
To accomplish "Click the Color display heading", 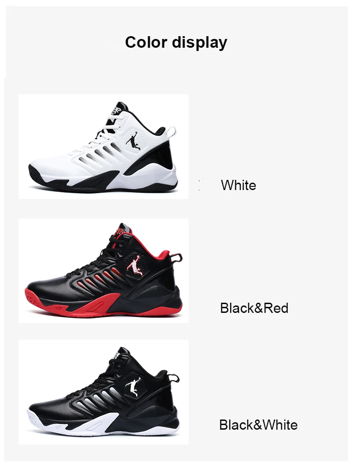I will [176, 42].
